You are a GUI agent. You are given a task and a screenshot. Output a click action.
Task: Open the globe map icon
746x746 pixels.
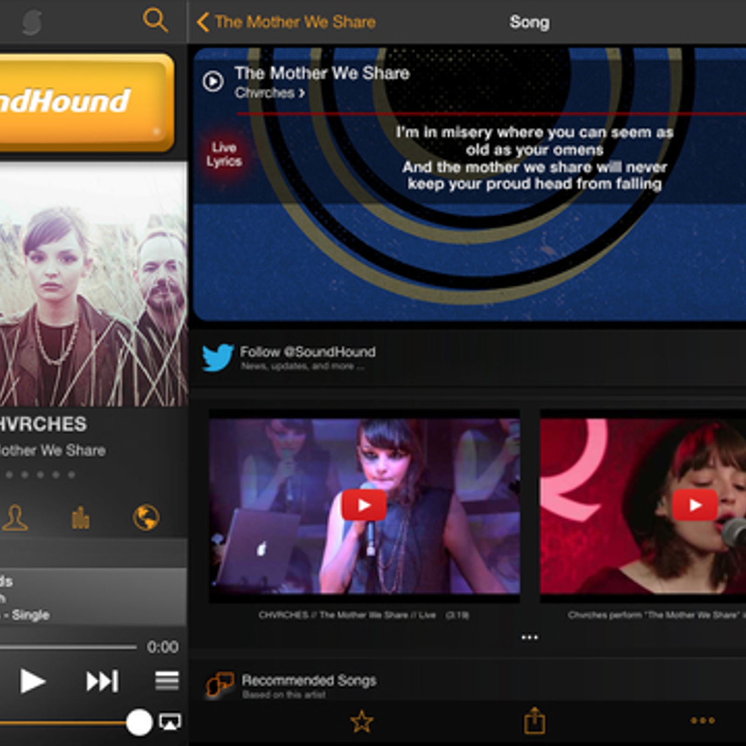146,517
